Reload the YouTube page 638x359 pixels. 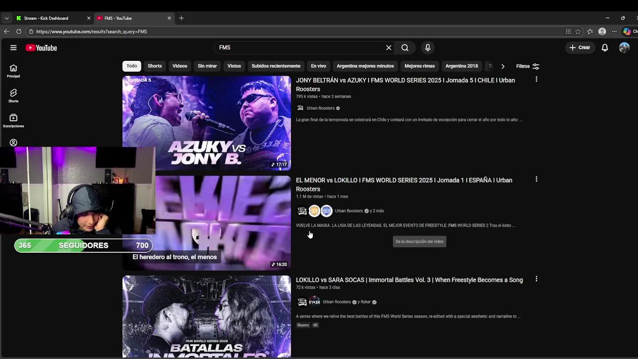(x=18, y=31)
